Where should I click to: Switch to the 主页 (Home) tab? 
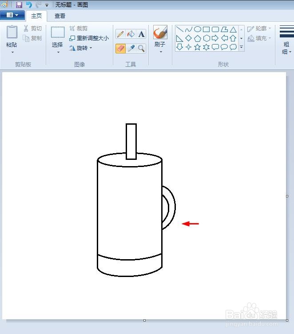click(36, 16)
